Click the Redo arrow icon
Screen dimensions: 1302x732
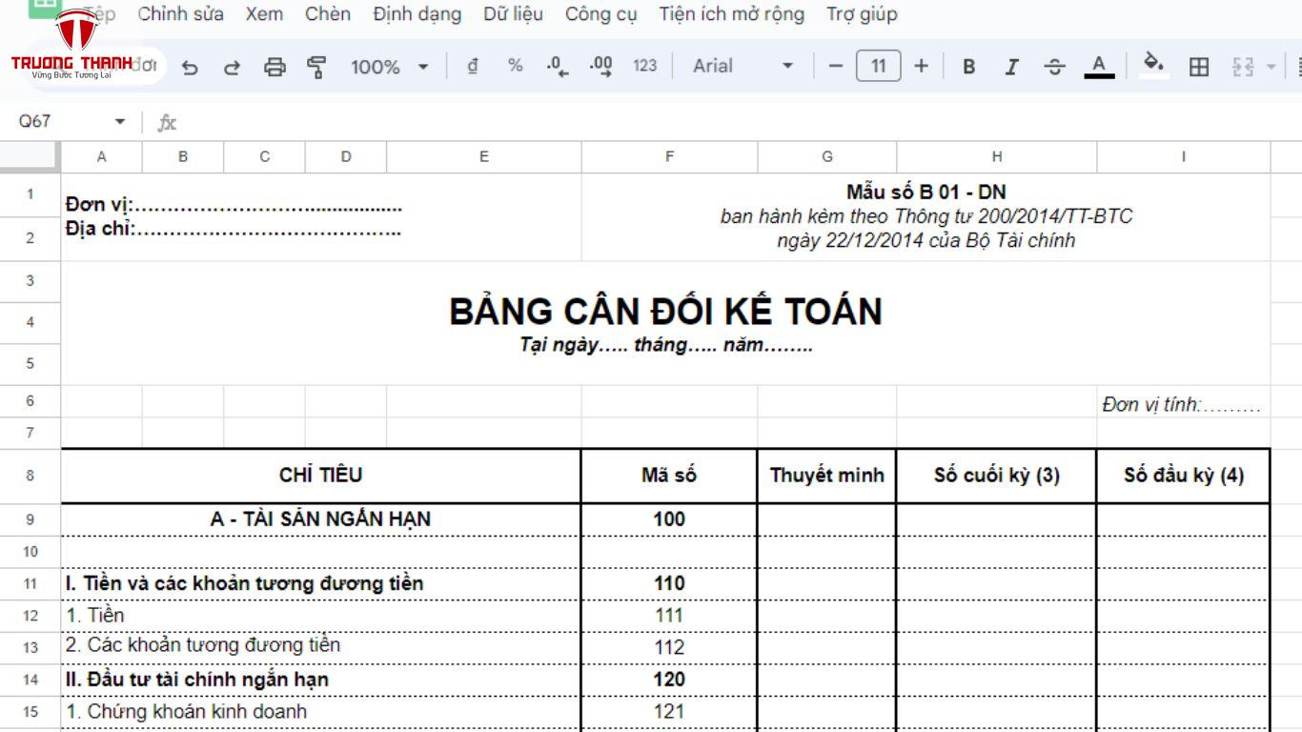pos(232,67)
